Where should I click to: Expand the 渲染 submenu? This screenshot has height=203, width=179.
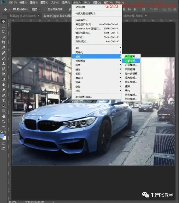[97, 82]
